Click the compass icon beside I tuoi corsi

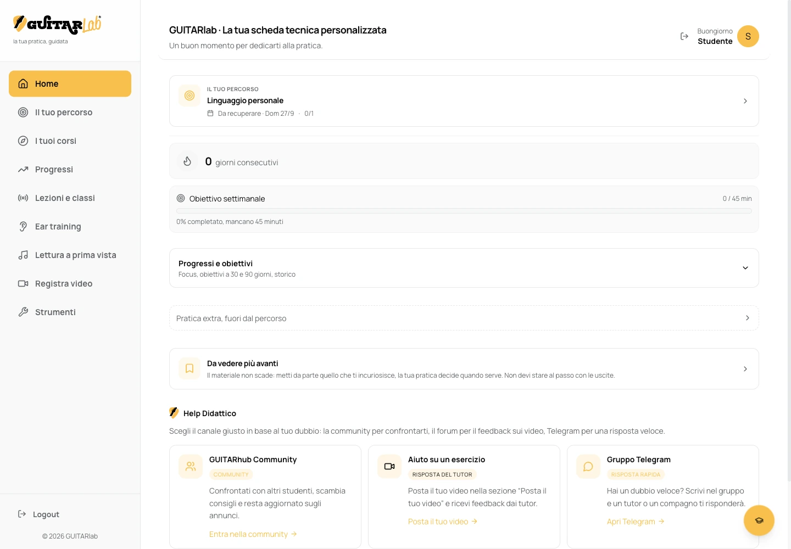point(23,141)
